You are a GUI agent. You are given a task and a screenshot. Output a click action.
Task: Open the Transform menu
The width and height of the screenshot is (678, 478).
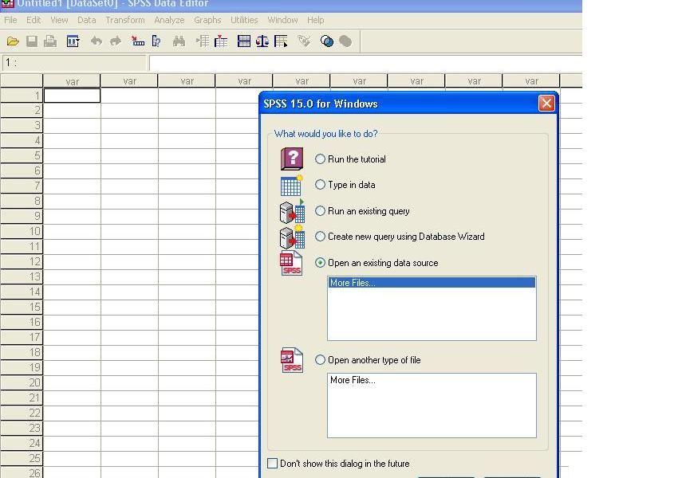click(125, 20)
